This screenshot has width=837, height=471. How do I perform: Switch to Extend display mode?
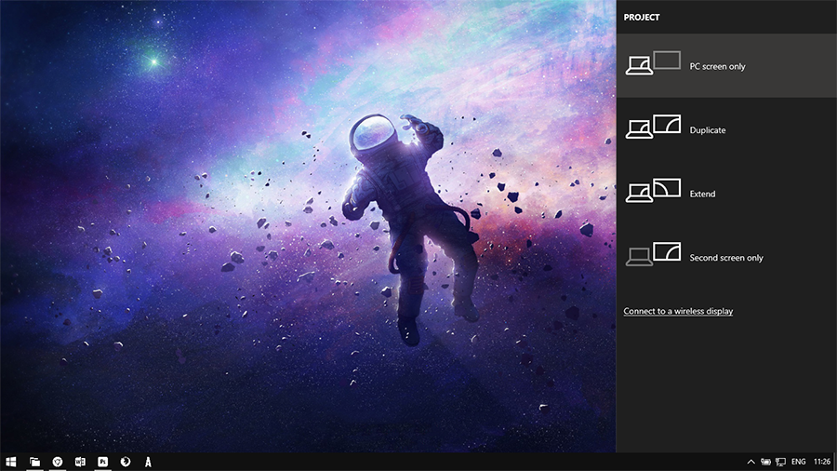726,194
